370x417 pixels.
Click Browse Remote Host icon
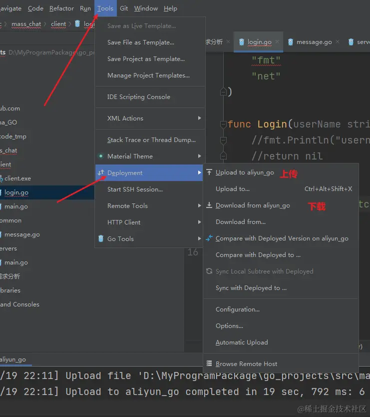[209, 363]
